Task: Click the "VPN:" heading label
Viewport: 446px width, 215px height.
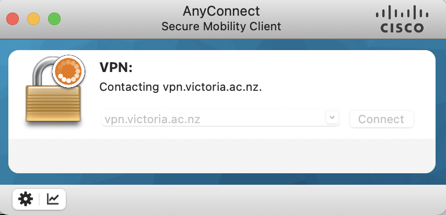Action: point(116,67)
